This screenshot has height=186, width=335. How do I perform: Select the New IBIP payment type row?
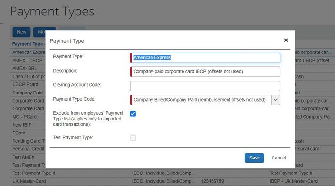tap(27, 125)
